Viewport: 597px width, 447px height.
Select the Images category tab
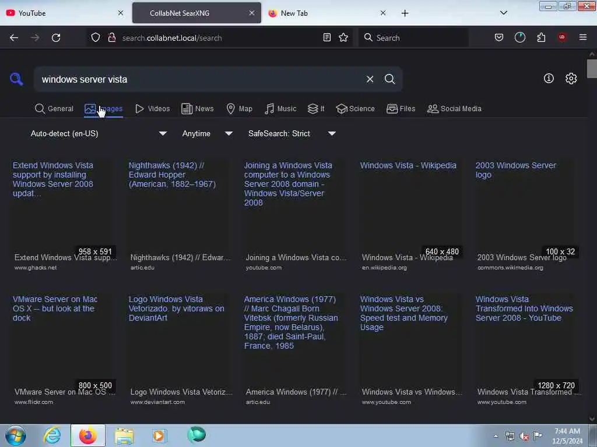pyautogui.click(x=104, y=109)
